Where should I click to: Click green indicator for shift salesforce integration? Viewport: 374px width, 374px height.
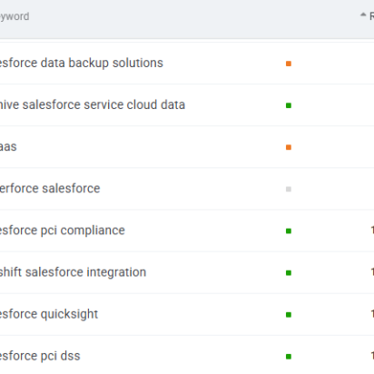(289, 273)
